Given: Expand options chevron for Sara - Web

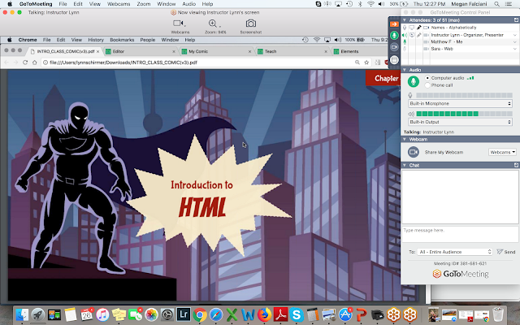Looking at the screenshot, I should tap(515, 49).
